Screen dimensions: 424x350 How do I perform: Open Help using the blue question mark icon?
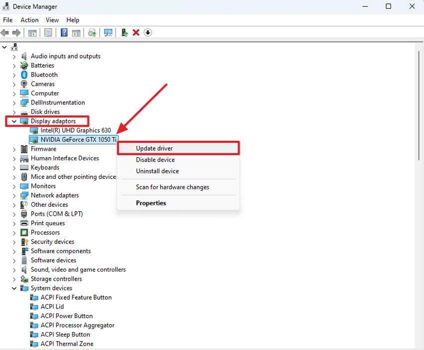coord(63,32)
